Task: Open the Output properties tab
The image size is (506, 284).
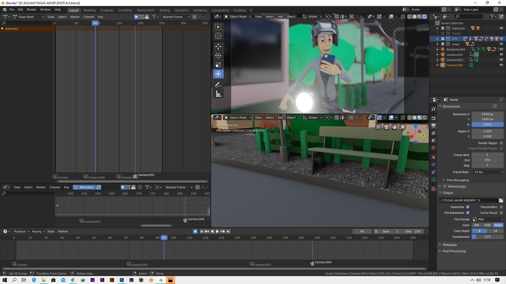Action: click(433, 126)
